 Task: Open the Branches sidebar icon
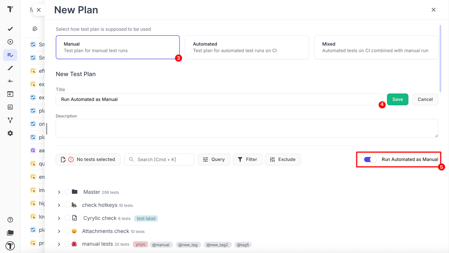pos(10,120)
